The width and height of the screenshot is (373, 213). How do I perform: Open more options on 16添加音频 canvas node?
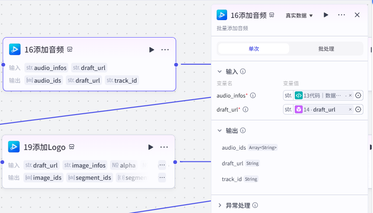165,50
